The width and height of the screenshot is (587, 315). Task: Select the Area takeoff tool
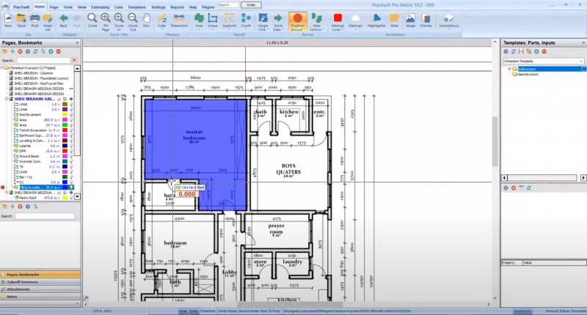click(200, 19)
